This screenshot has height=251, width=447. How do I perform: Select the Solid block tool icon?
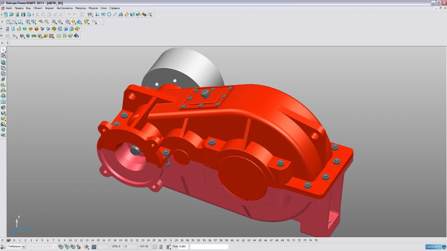coord(133,14)
